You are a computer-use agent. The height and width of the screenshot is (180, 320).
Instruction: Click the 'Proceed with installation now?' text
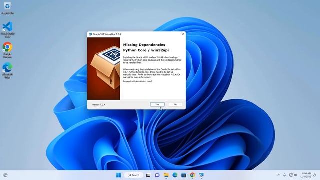(137, 81)
